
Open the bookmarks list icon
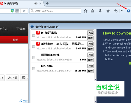92,11
